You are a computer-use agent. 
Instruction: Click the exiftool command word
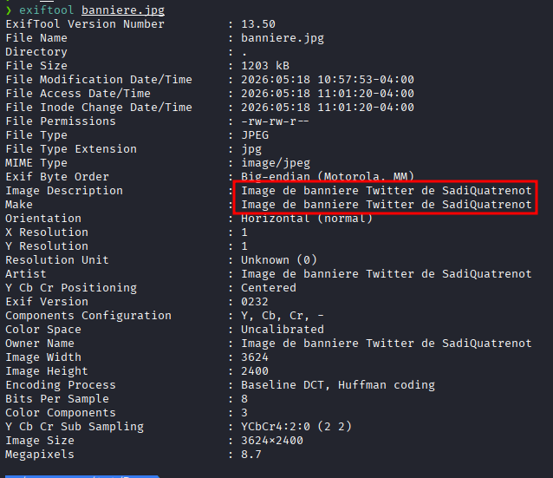click(46, 10)
